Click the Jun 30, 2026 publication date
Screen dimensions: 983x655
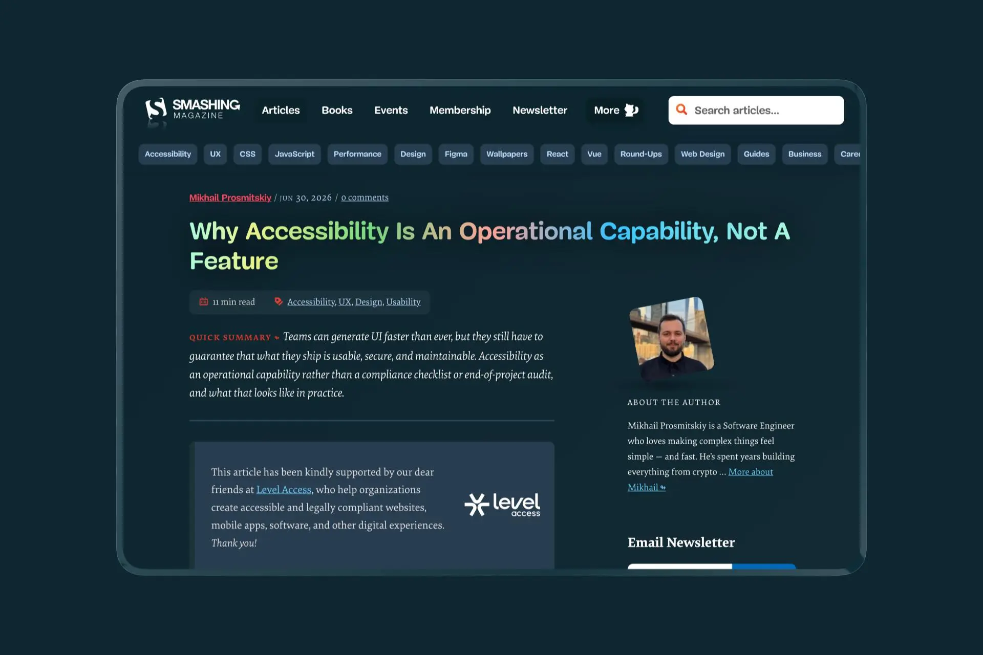[x=306, y=198]
